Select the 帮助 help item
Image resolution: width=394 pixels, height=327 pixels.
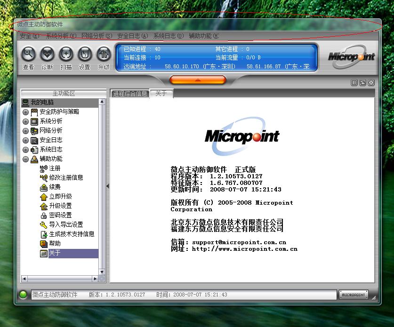click(55, 243)
